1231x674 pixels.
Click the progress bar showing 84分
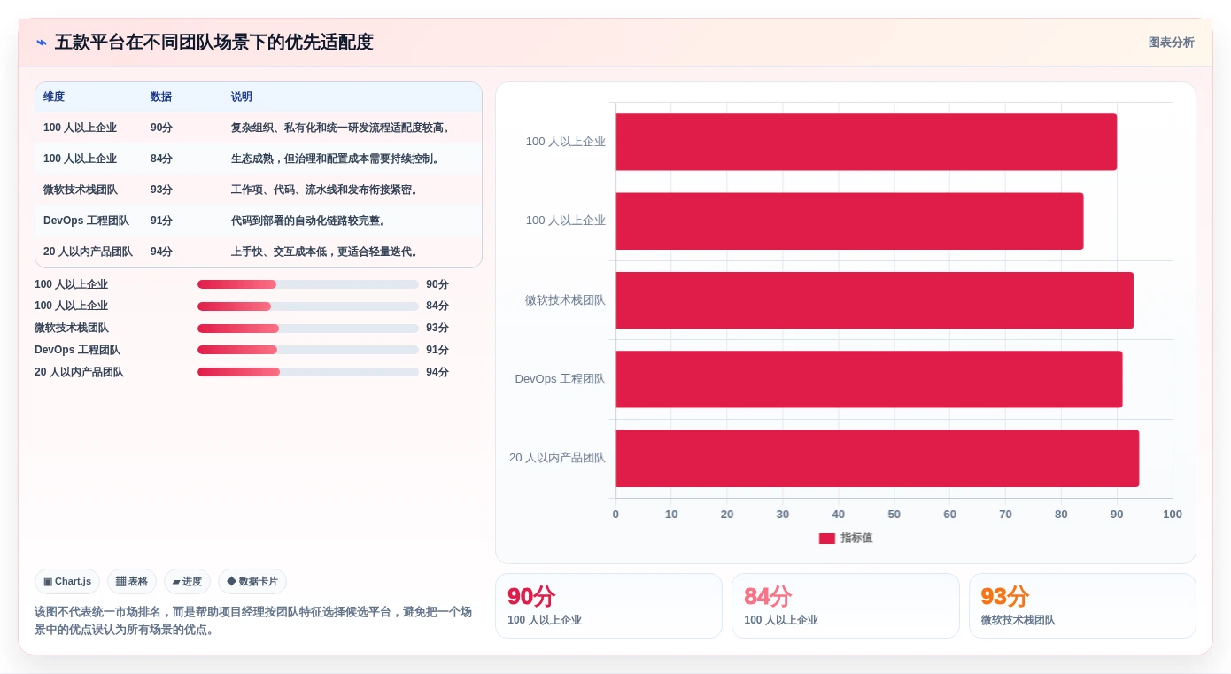[x=308, y=306]
